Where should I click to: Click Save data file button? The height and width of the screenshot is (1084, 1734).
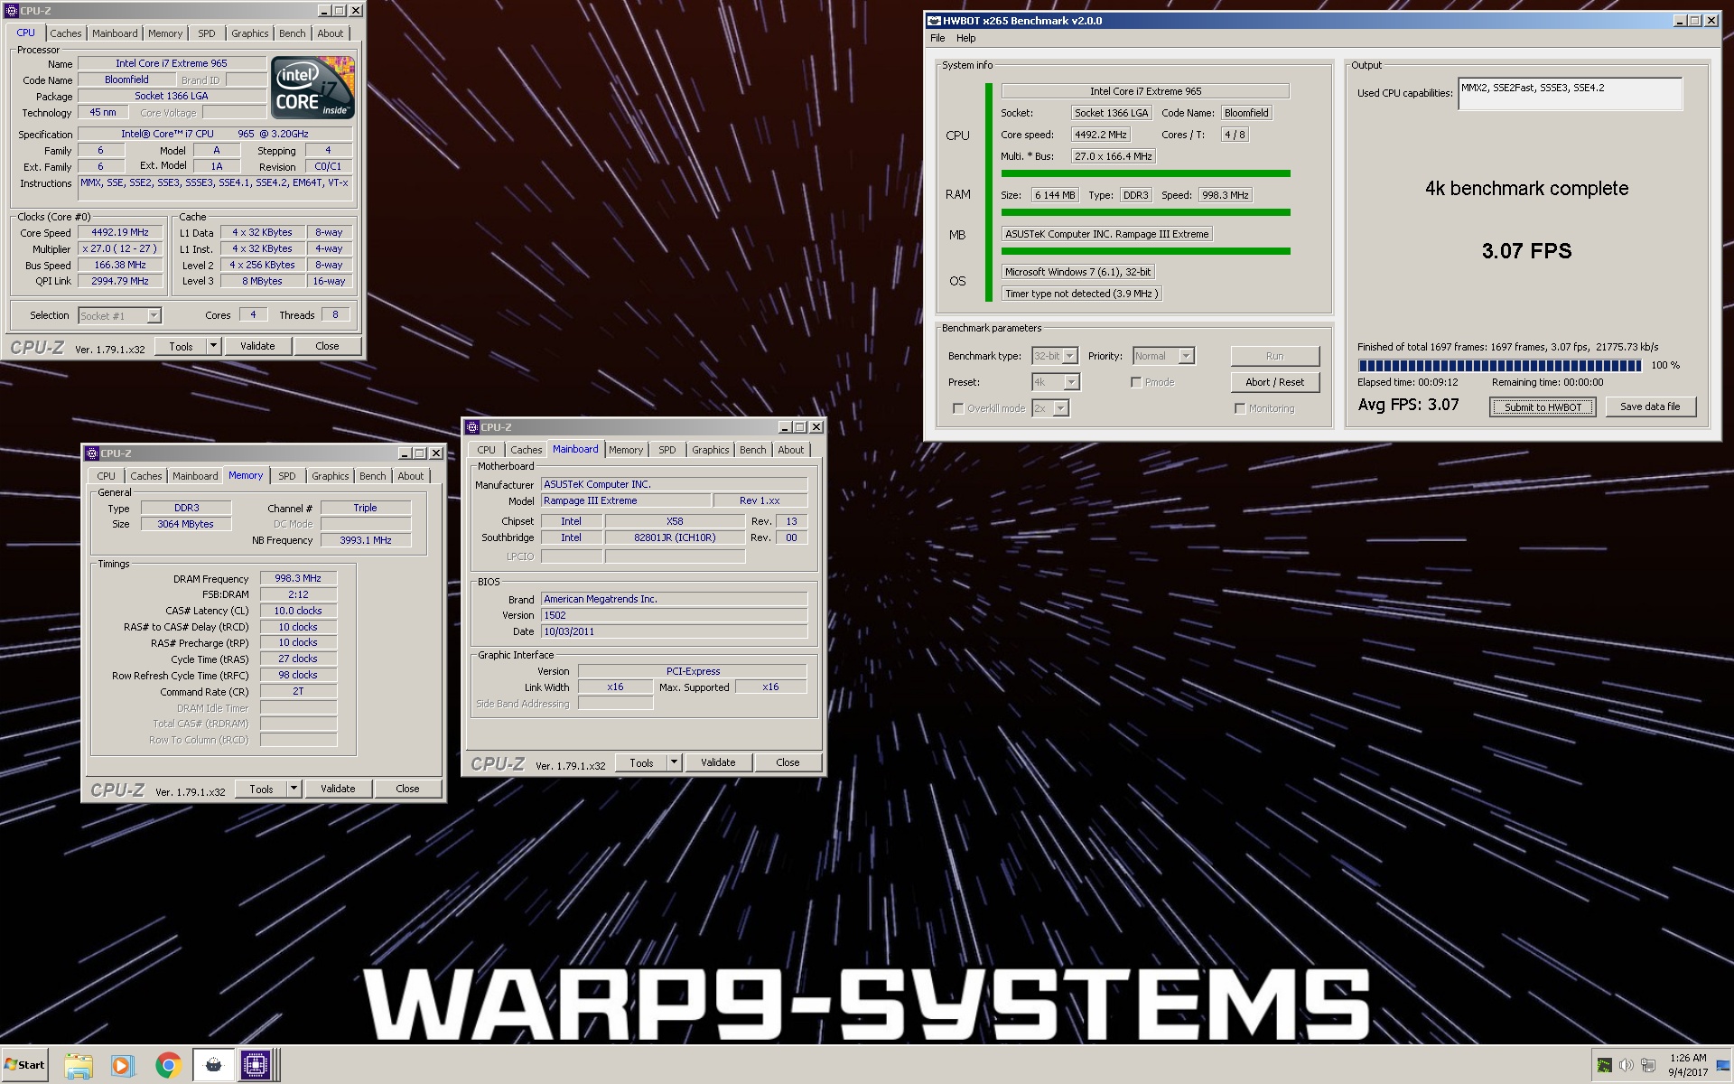1650,406
